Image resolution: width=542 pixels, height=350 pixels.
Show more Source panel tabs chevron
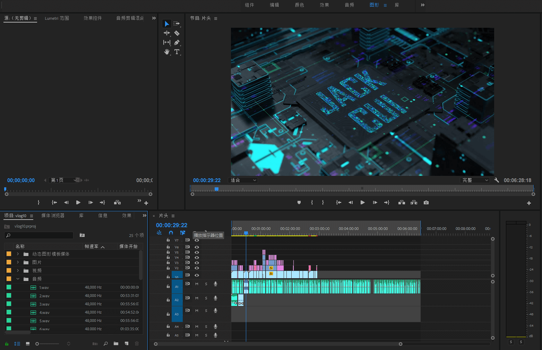coord(154,18)
